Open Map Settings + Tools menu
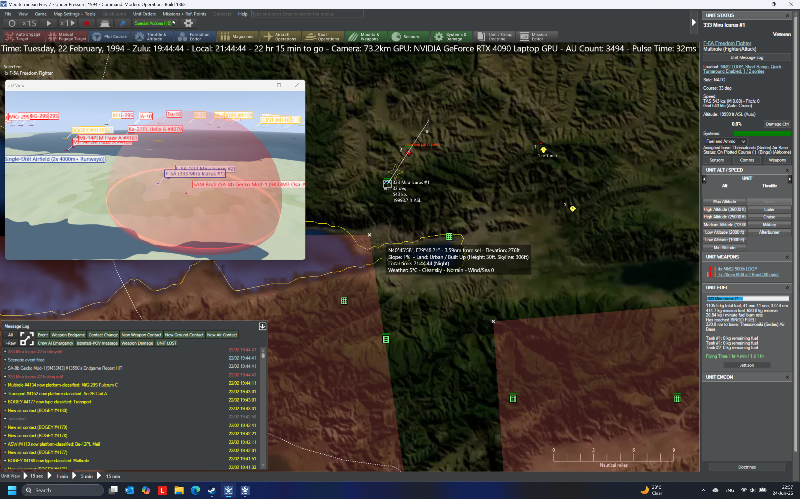The height and width of the screenshot is (499, 800). 74,14
